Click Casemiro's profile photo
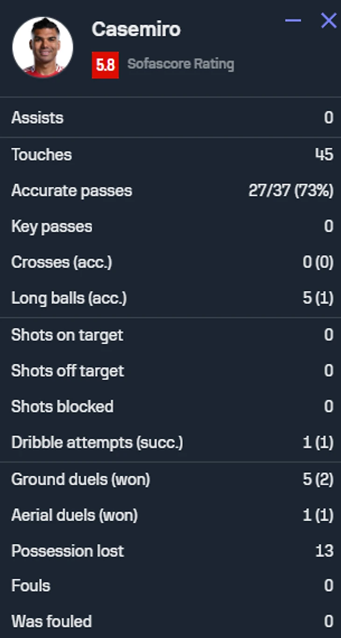The width and height of the screenshot is (341, 638). [43, 47]
